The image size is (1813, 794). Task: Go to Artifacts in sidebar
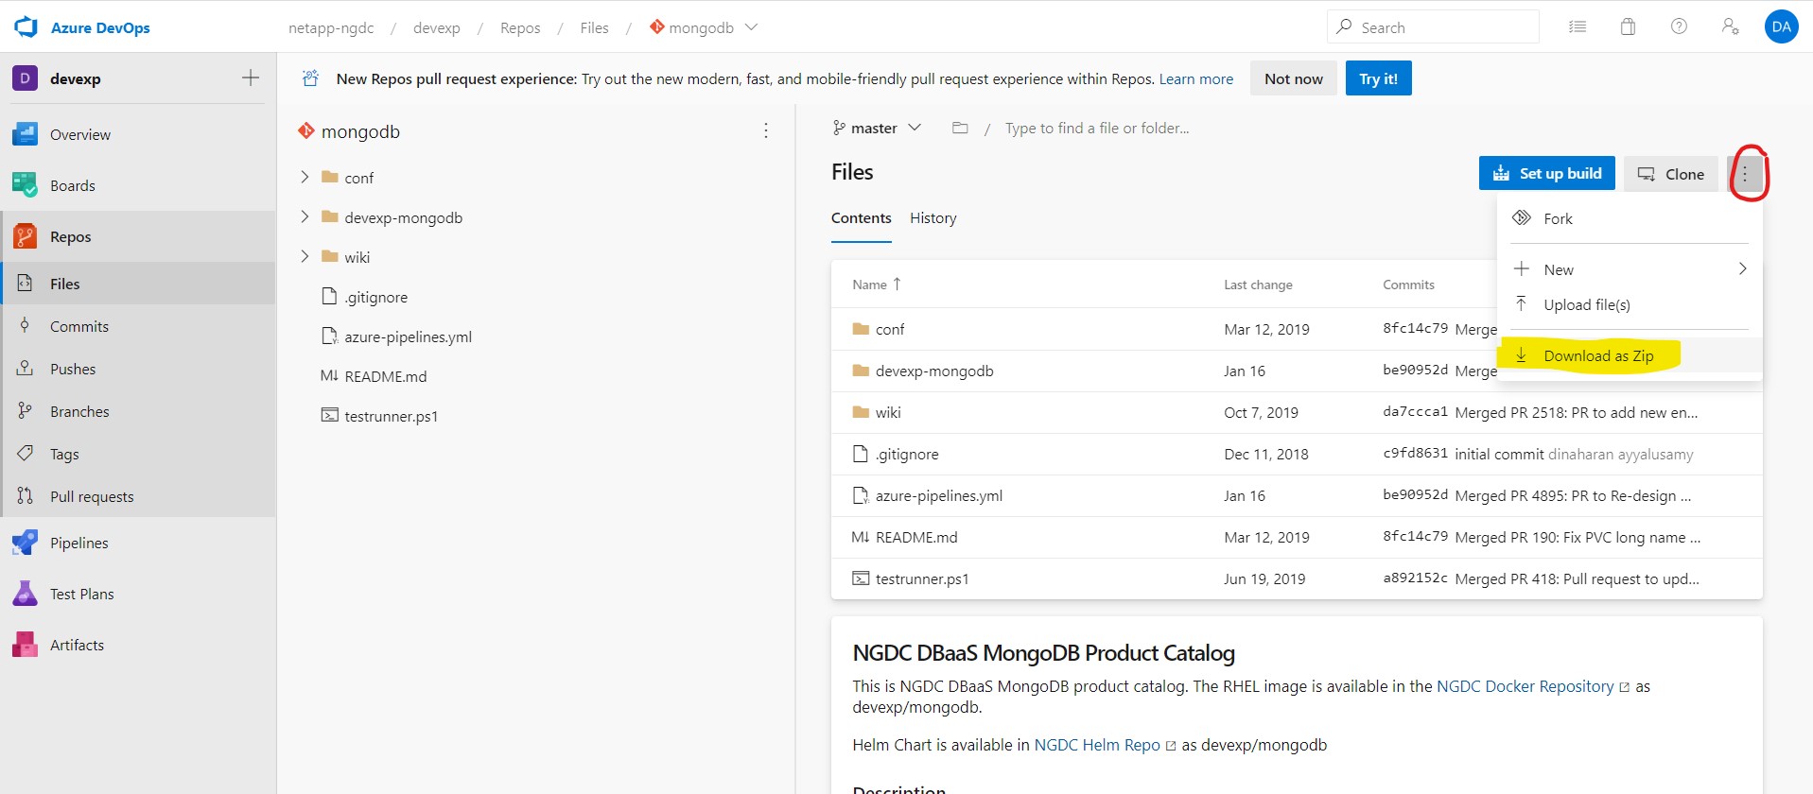77,645
